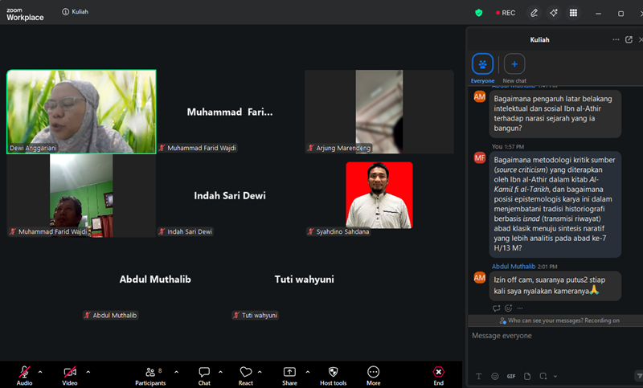Open Host tools shield

click(x=333, y=375)
